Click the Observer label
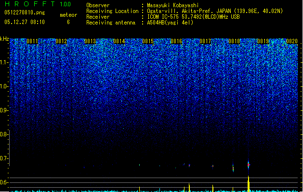Viewport: 303px width, 192px height. pyautogui.click(x=98, y=5)
